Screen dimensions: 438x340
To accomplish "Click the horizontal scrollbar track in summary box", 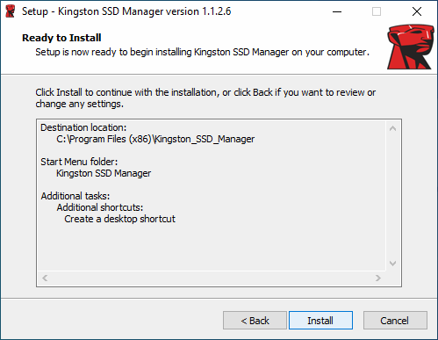I will click(x=212, y=278).
